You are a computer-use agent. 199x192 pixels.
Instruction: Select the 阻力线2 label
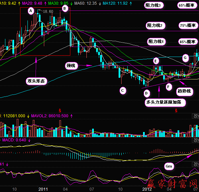[x=155, y=25]
